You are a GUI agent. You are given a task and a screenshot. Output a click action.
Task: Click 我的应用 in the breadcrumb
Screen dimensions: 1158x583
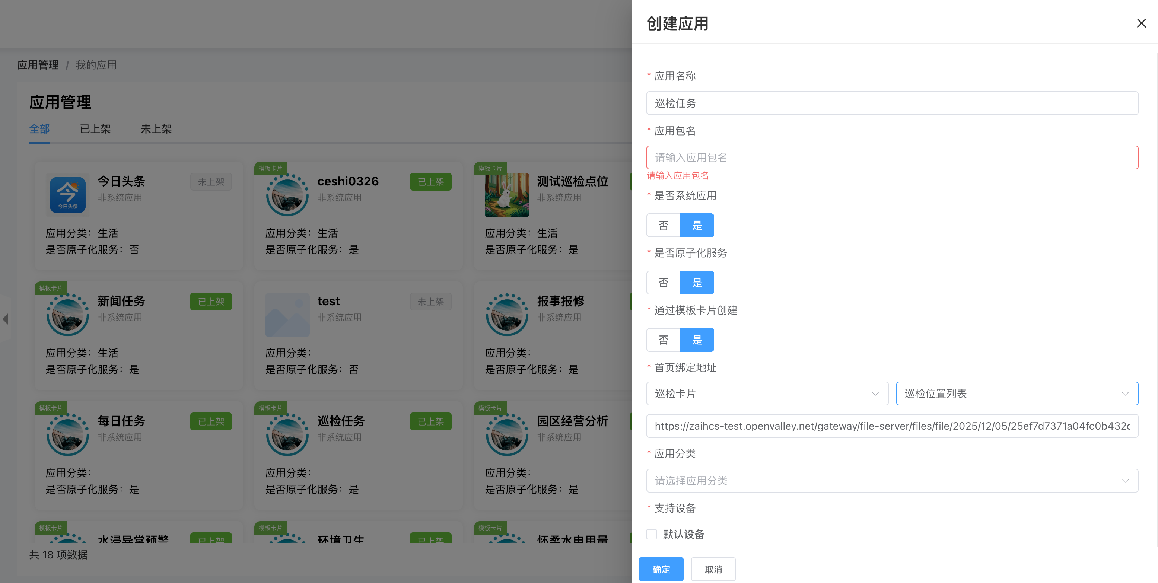[x=96, y=65]
